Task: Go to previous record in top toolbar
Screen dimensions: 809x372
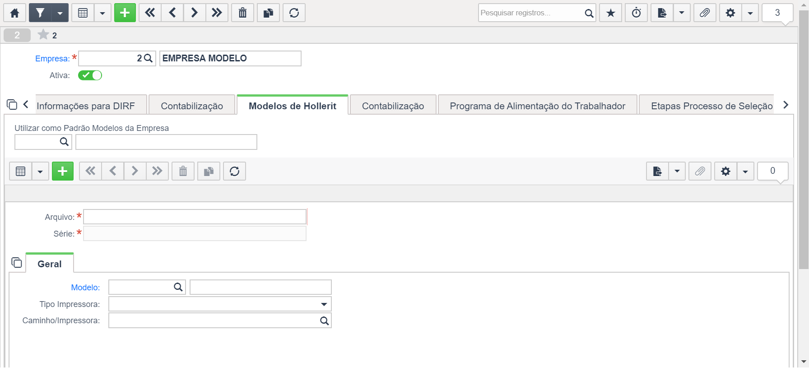Action: (172, 13)
